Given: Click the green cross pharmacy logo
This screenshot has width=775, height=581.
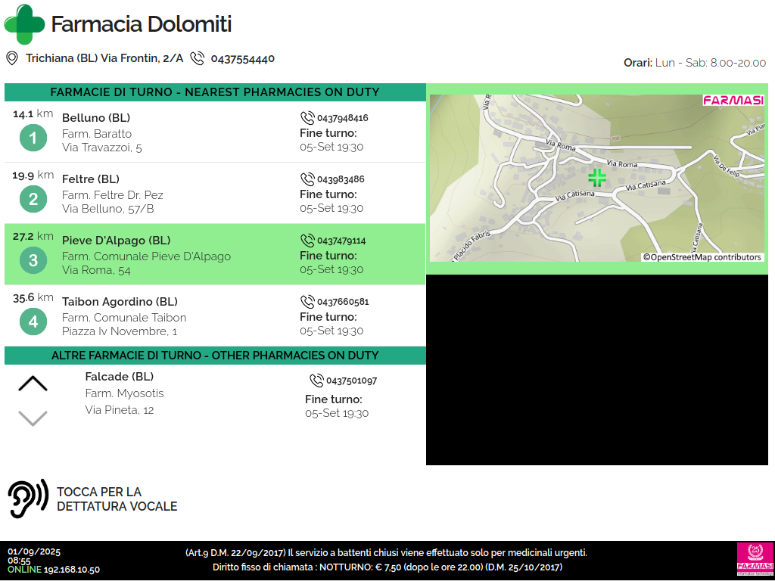Looking at the screenshot, I should point(24,24).
